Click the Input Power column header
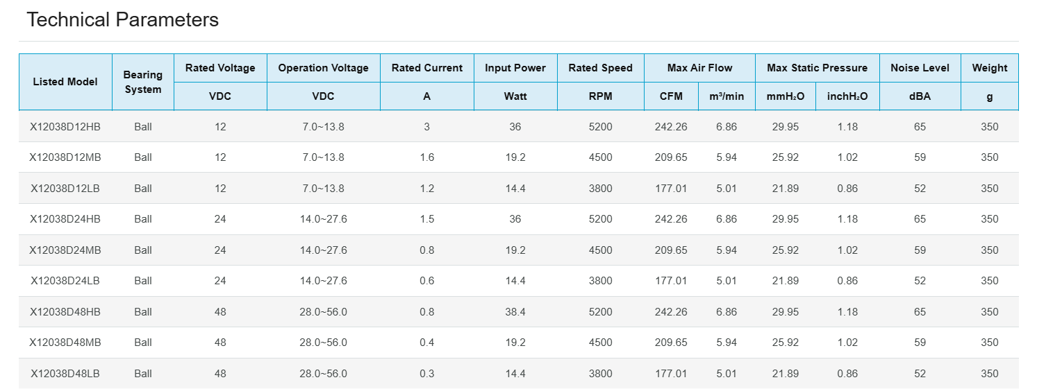Viewport: 1037px width, 389px height. (515, 68)
